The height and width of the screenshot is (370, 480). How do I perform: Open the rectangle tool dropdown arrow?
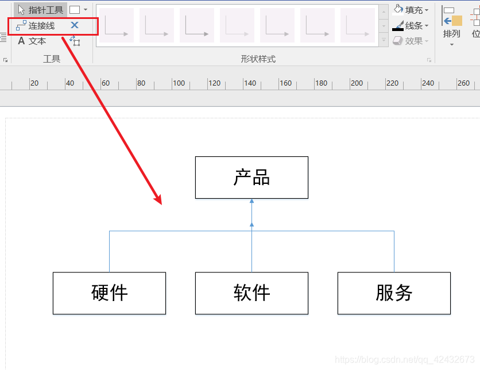point(86,10)
